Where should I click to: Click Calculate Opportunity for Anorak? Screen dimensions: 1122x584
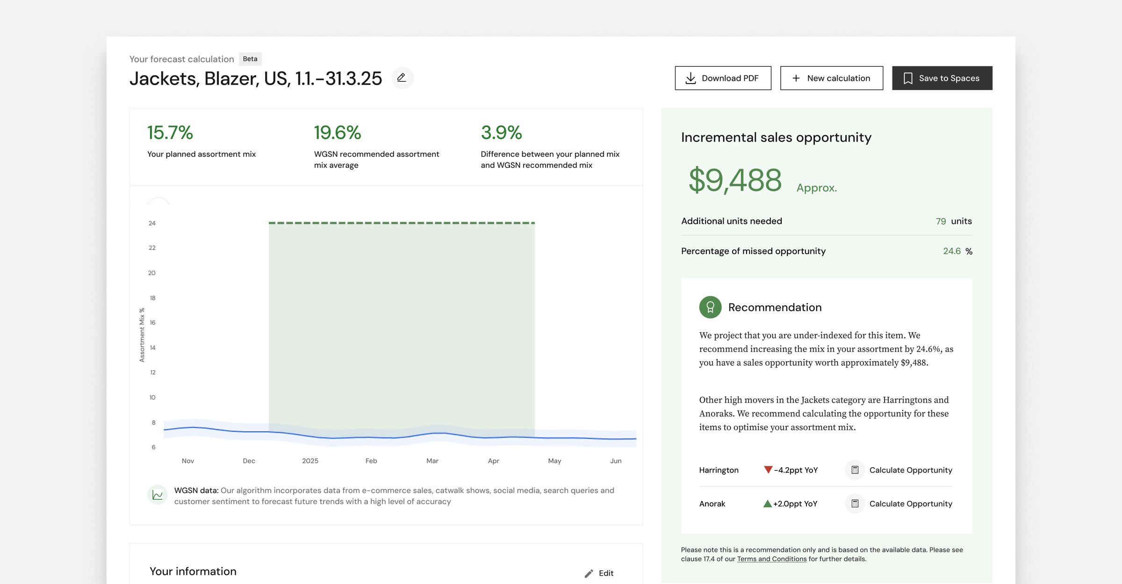coord(911,504)
